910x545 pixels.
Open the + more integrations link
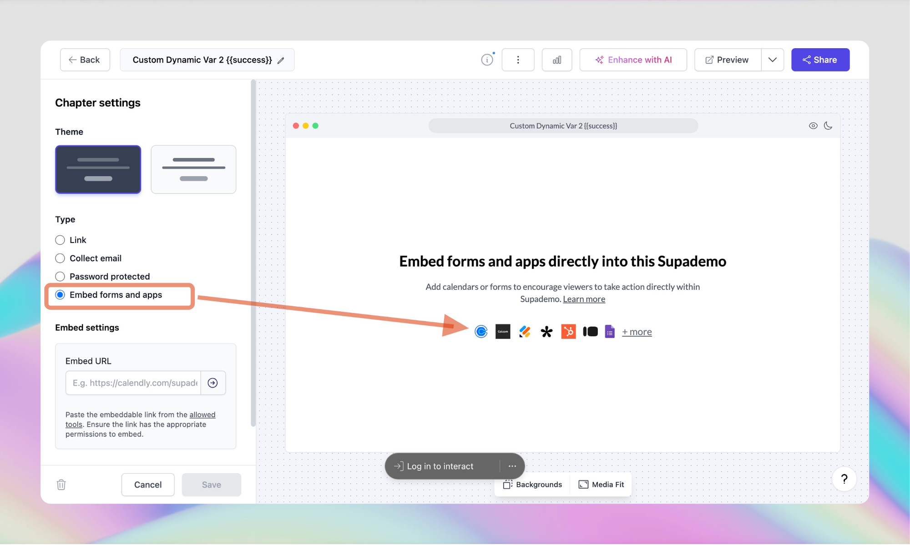637,332
